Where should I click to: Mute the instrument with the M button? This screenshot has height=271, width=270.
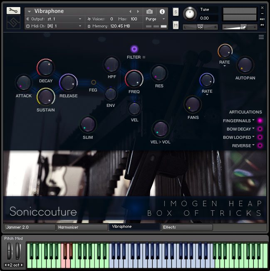pyautogui.click(x=176, y=25)
